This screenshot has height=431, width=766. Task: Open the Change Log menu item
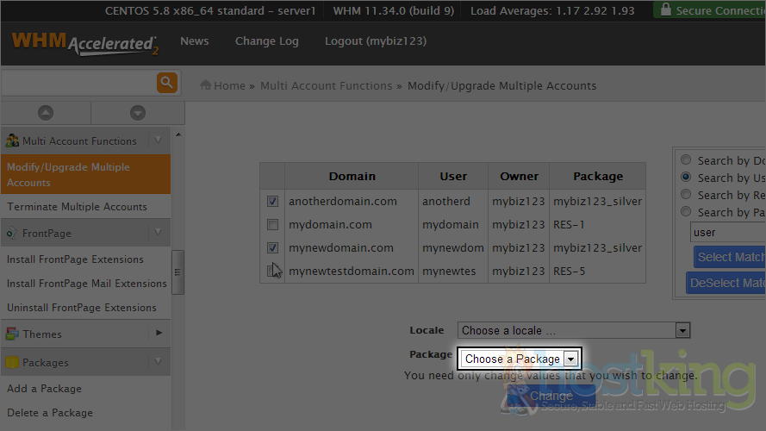click(x=266, y=41)
